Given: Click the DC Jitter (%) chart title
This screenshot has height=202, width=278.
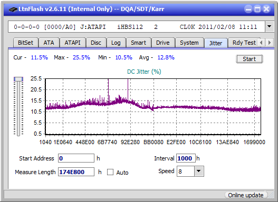Looking at the screenshot, I should click(144, 72).
